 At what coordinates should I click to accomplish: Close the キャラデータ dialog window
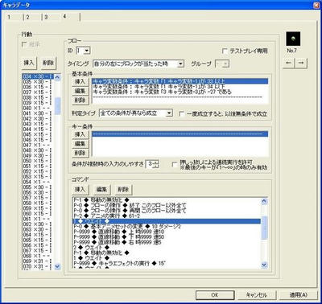tap(316, 5)
